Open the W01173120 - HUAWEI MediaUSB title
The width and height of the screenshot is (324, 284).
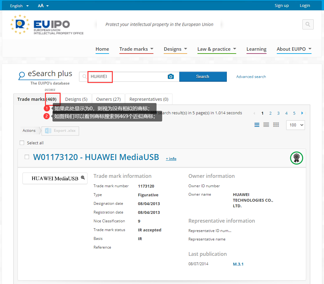[96, 157]
